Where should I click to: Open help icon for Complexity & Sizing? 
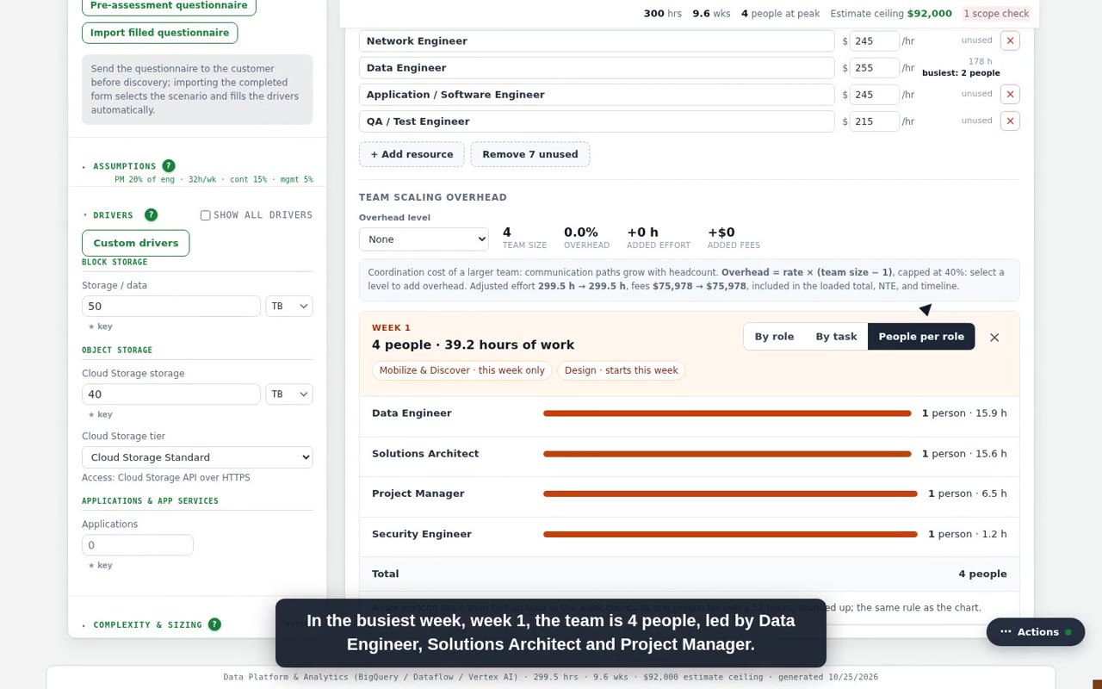pyautogui.click(x=214, y=624)
